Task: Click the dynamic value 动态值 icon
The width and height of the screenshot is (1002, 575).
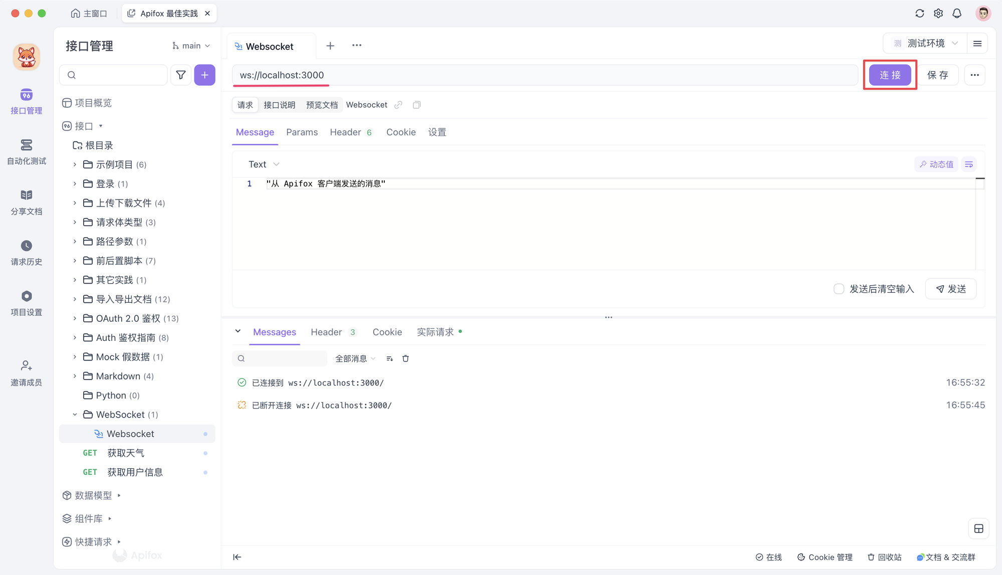Action: pyautogui.click(x=938, y=164)
